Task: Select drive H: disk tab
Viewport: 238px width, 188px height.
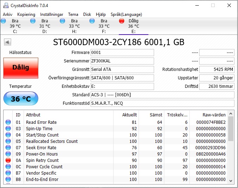Action: tap(74, 26)
